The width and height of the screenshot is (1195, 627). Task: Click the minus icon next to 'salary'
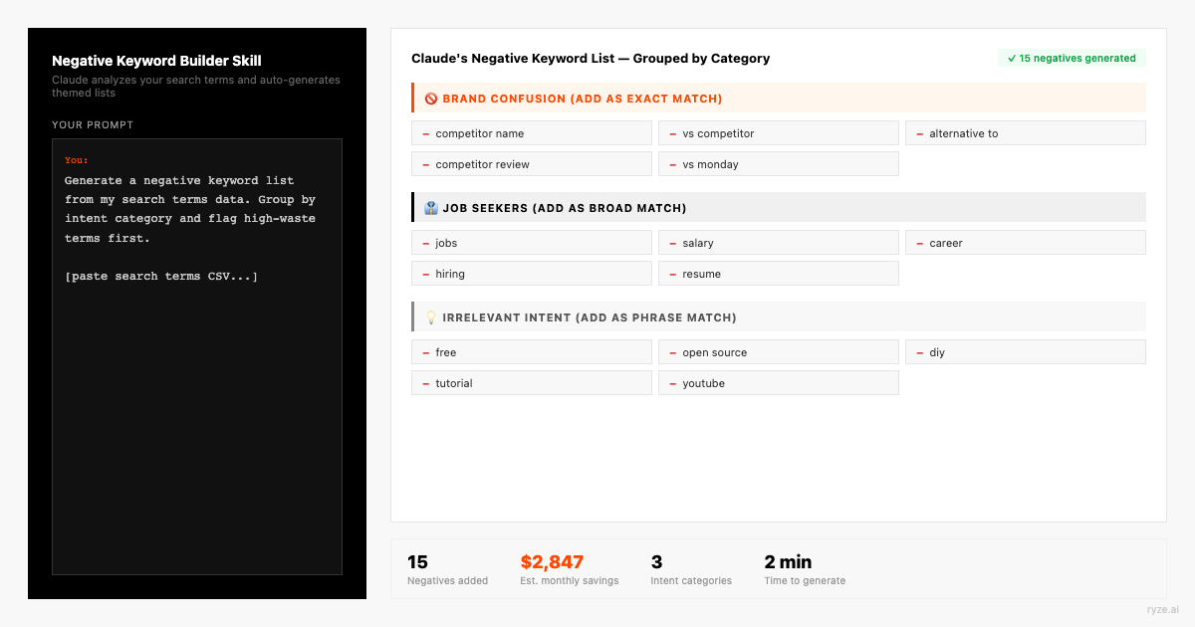point(673,243)
